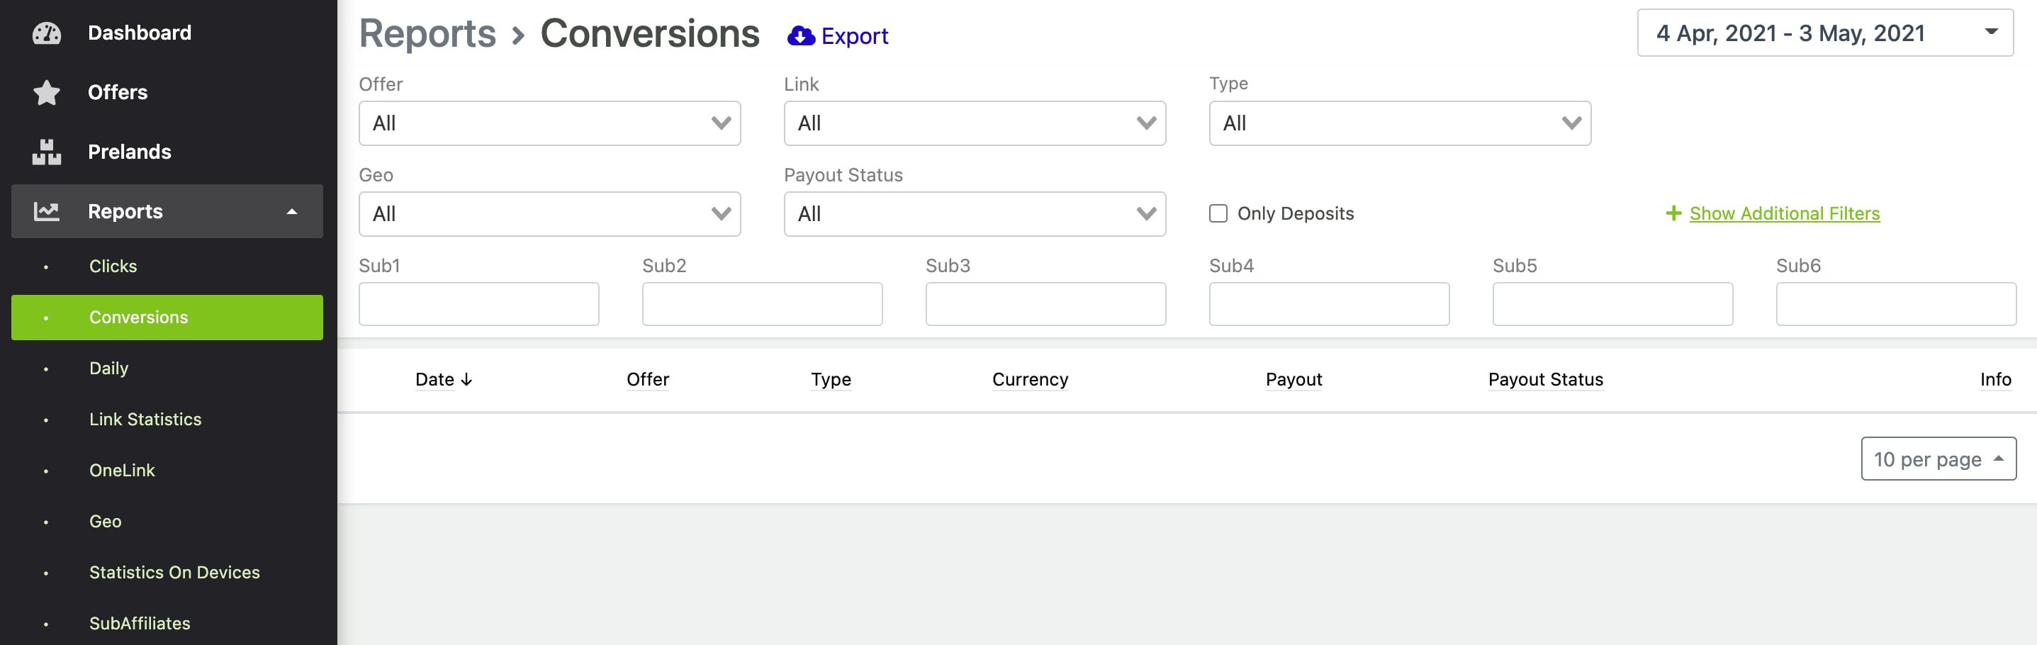The image size is (2037, 645).
Task: Click the Sub4 input field
Action: 1329,304
